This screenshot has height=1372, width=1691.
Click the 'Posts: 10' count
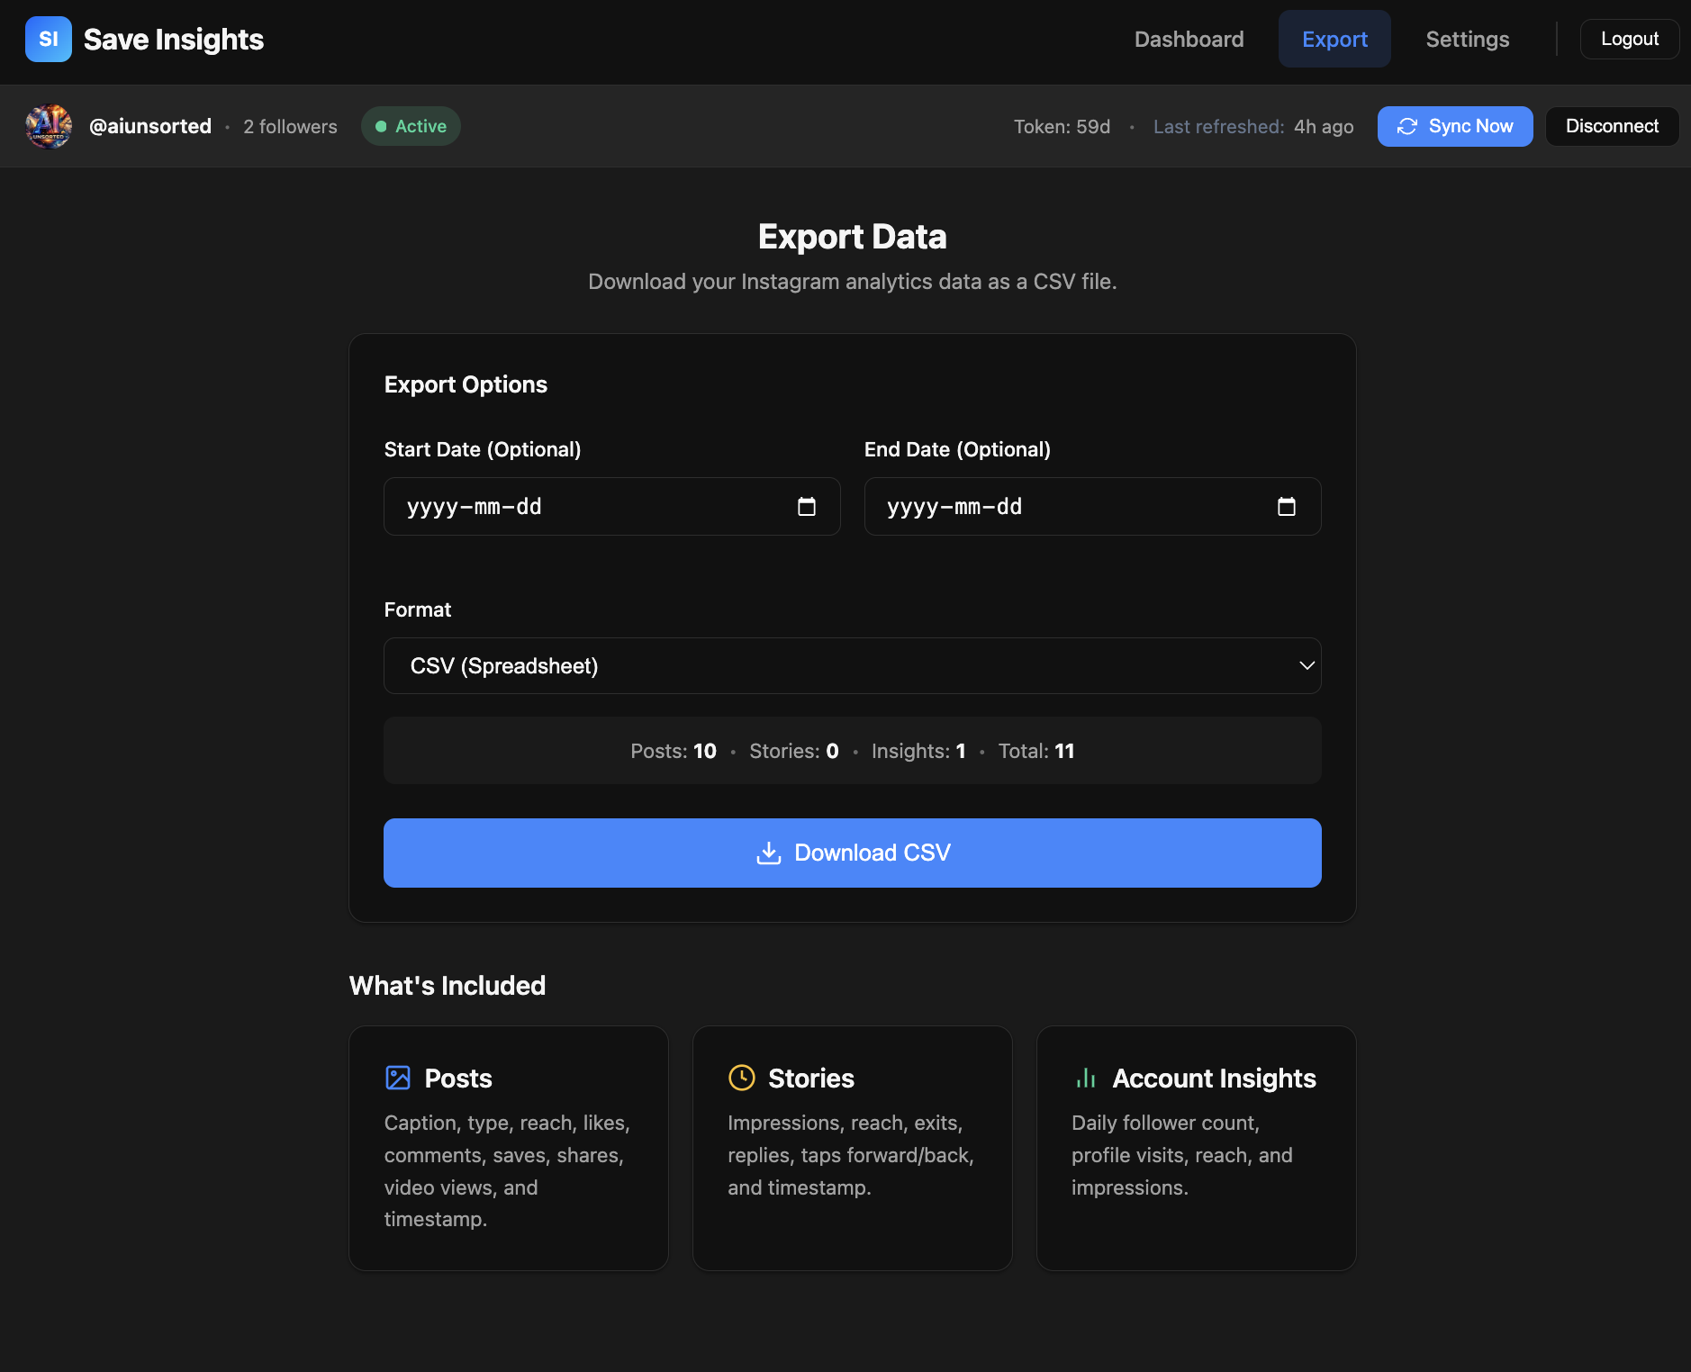tap(674, 751)
